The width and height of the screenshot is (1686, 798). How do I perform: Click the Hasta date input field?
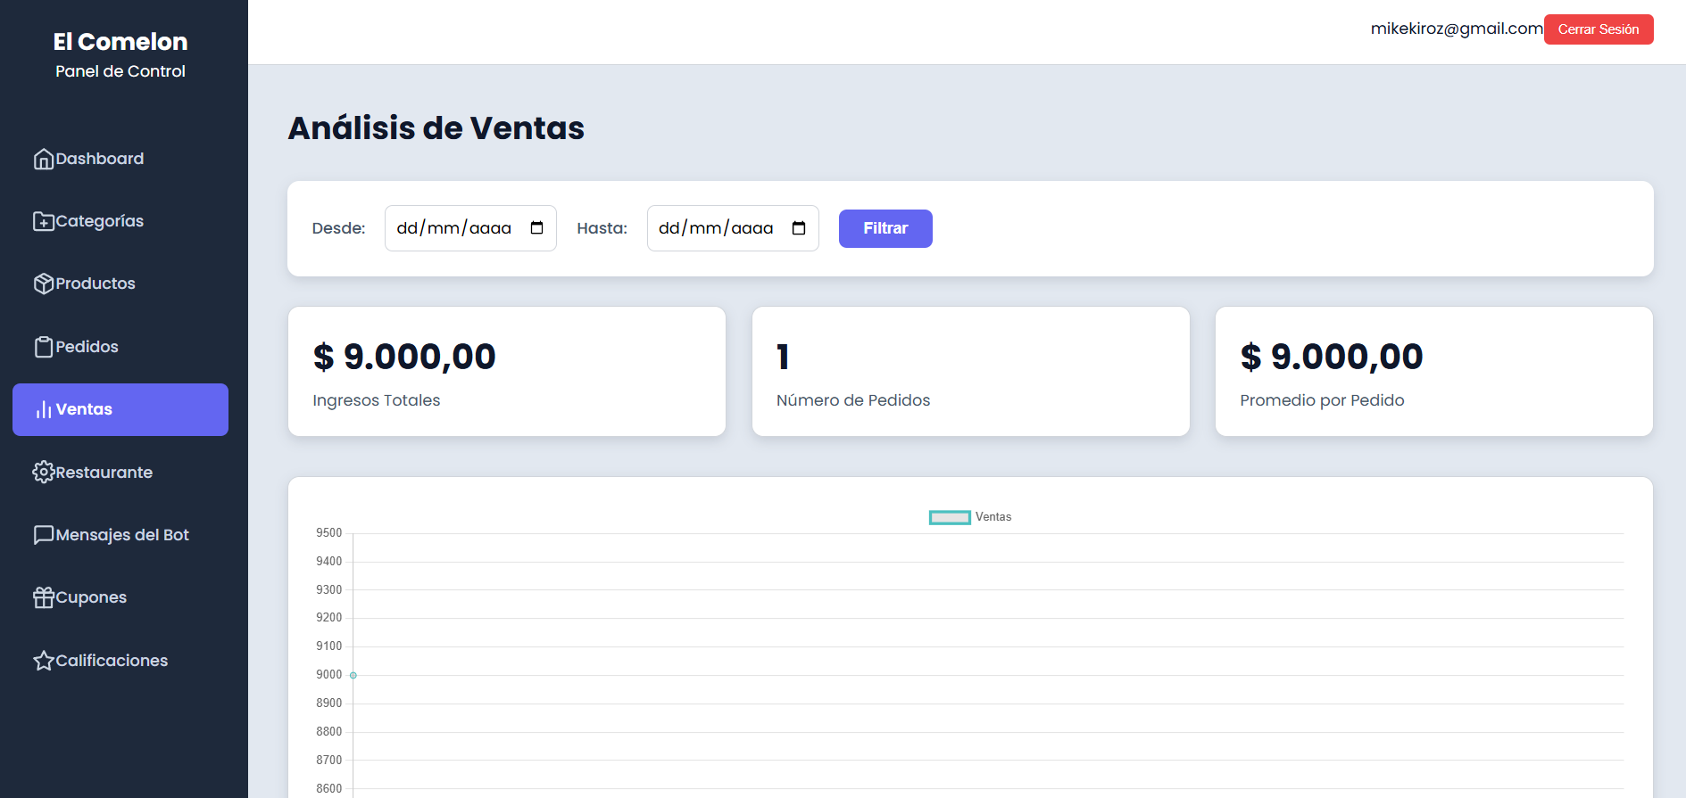tap(716, 228)
